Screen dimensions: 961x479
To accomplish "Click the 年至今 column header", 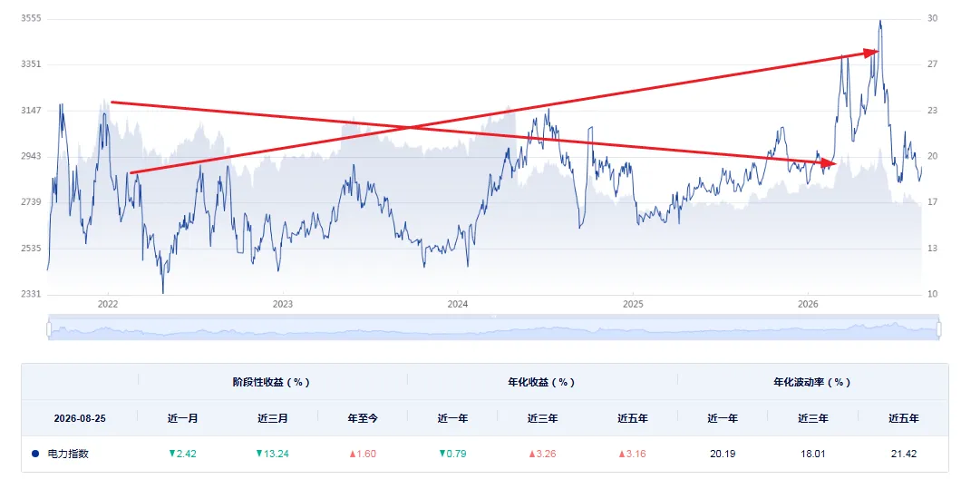I will click(363, 418).
